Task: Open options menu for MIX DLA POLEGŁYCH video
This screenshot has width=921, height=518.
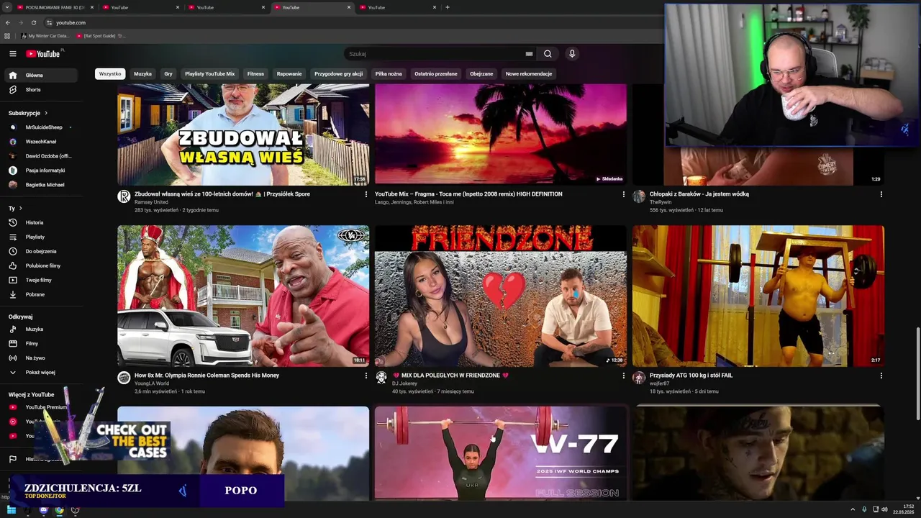Action: [x=623, y=376]
